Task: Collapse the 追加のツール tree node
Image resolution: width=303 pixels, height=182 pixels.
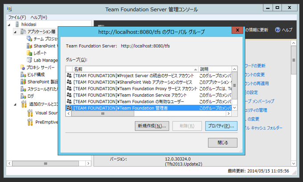Action: [x=15, y=105]
